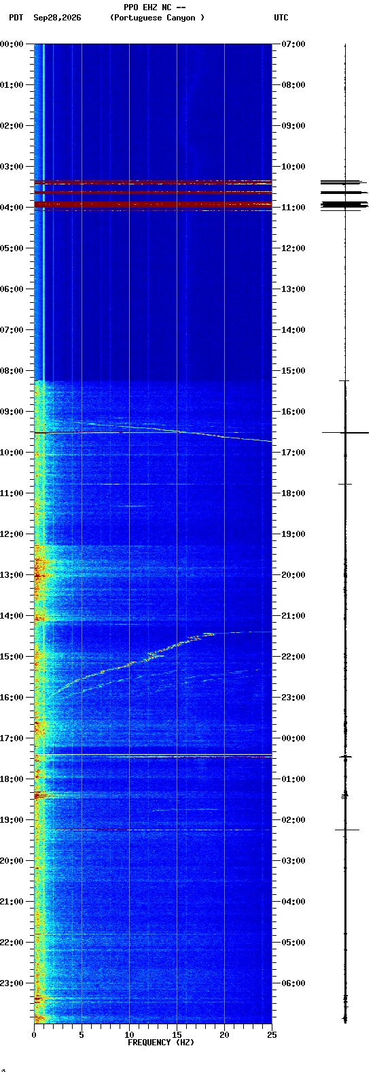375x1078 pixels.
Task: Click the 23:00 PDT time label
Action: (12, 983)
